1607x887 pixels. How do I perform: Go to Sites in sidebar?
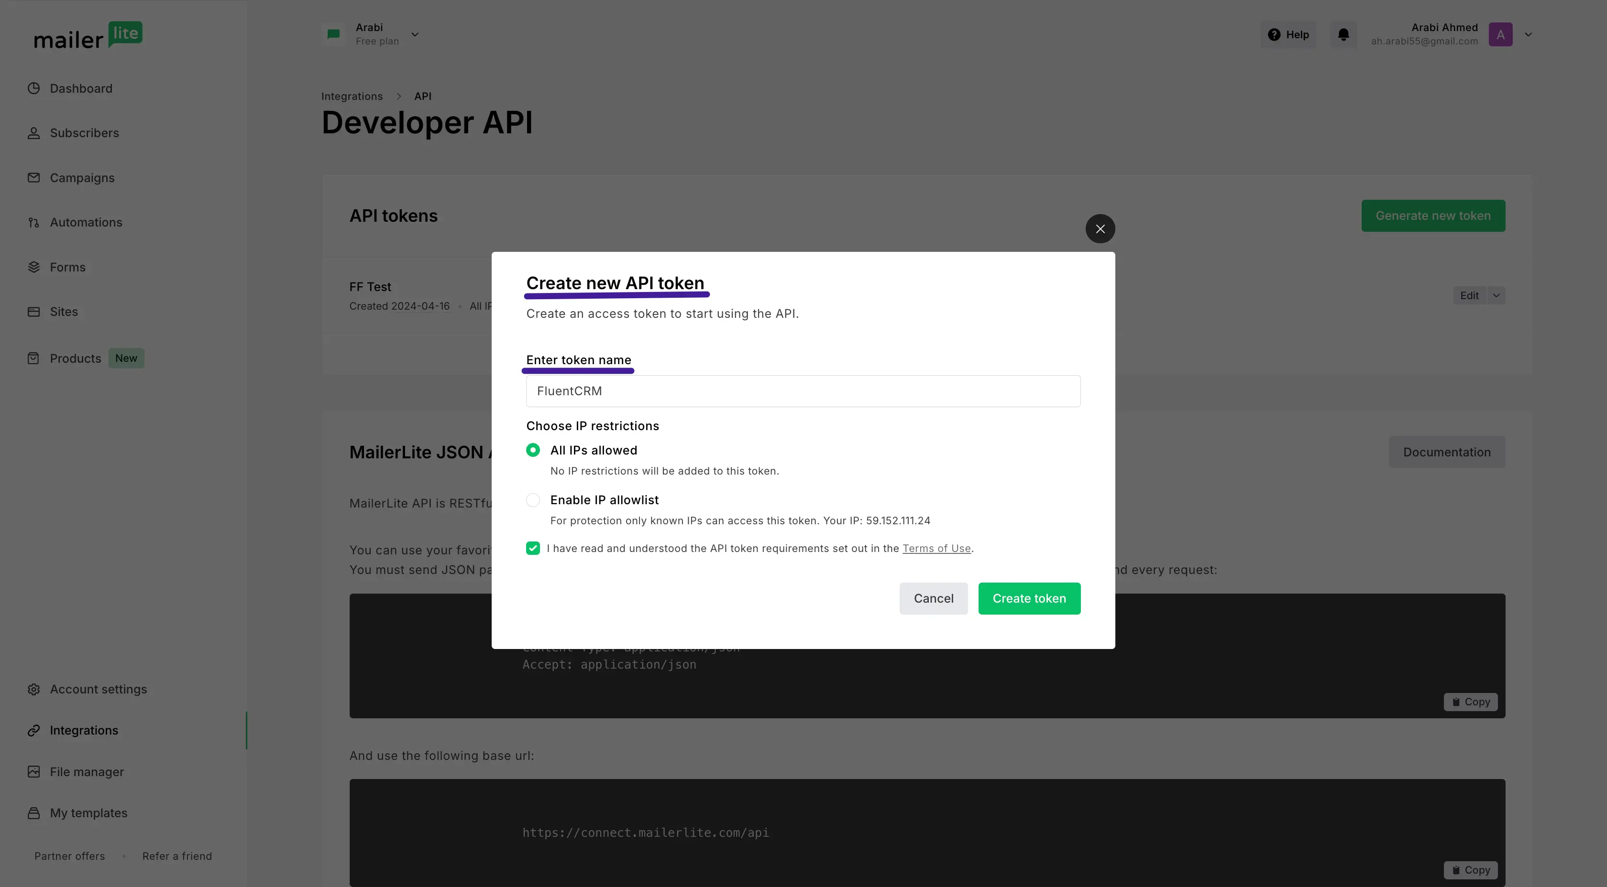coord(64,312)
